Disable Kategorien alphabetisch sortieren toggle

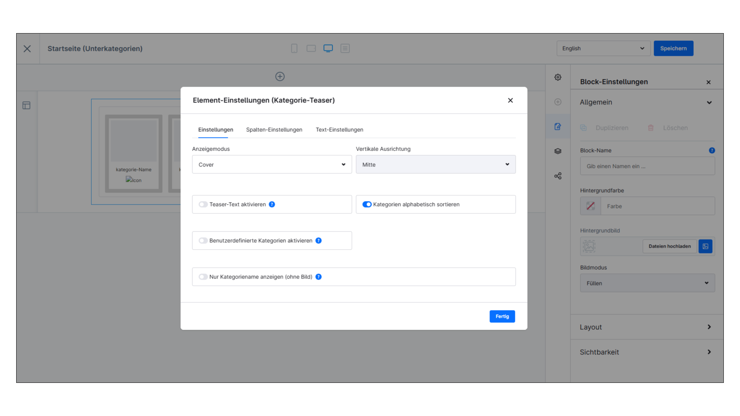click(367, 205)
